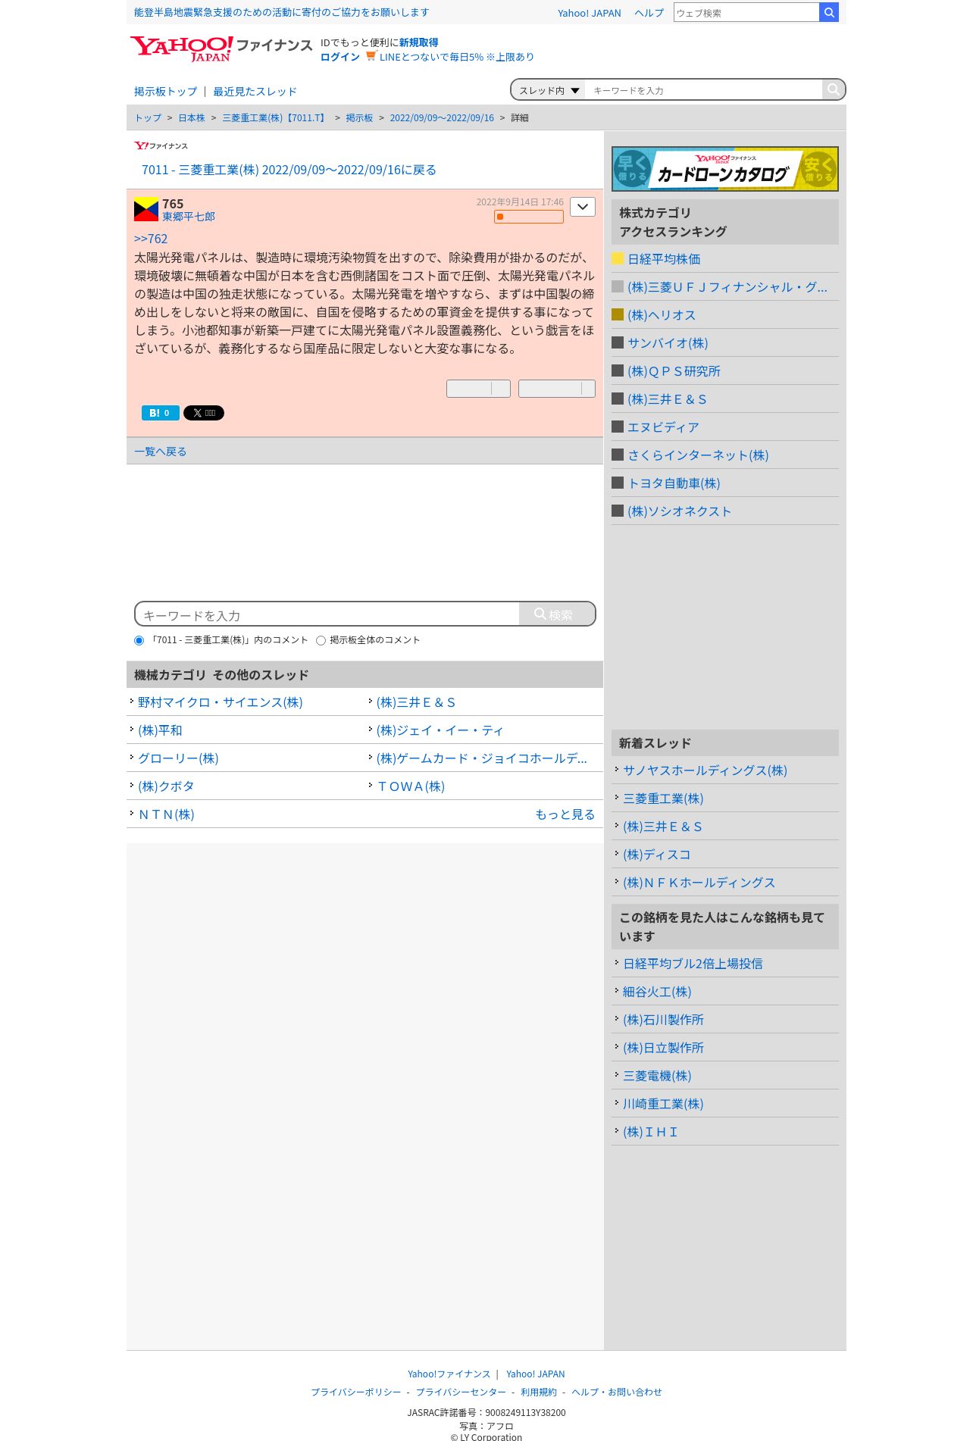Open the 野村マイクロ・サイエンス(株) thread
This screenshot has height=1441, width=973.
[x=220, y=702]
